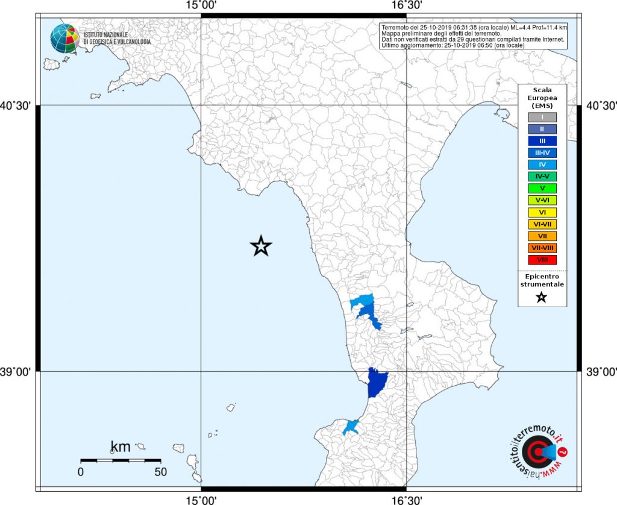Toggle the VII-VIII legend entry

(x=541, y=248)
